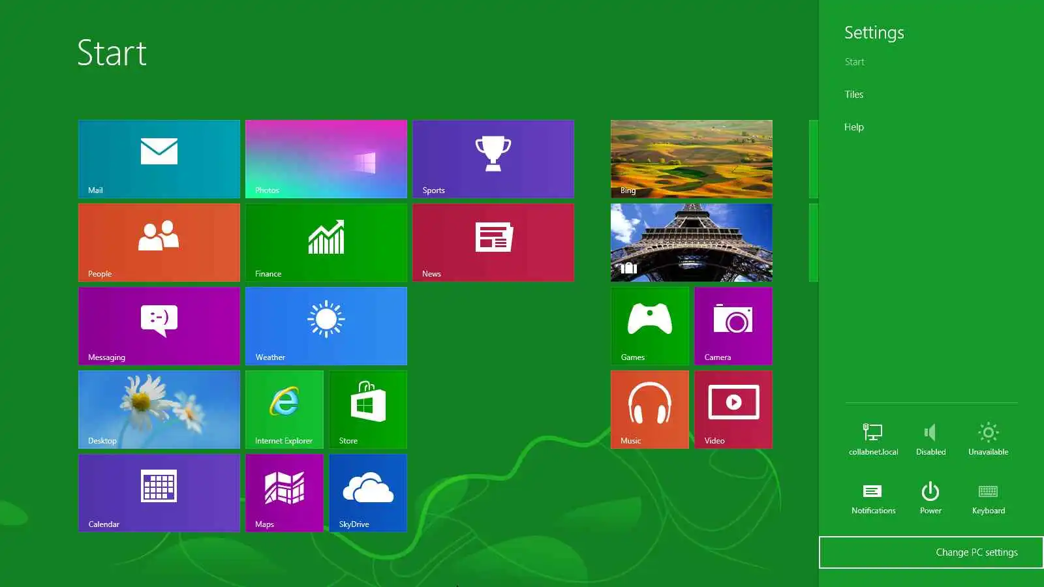Launch Internet Explorer tile
Image resolution: width=1044 pixels, height=587 pixels.
(x=284, y=410)
